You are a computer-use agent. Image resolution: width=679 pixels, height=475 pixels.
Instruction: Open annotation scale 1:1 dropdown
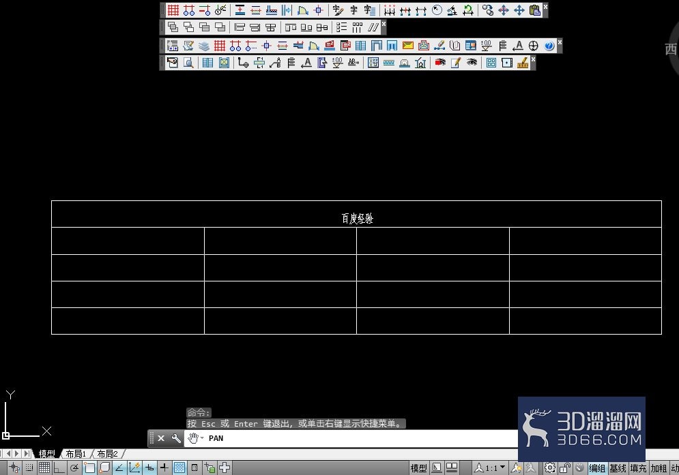(491, 468)
